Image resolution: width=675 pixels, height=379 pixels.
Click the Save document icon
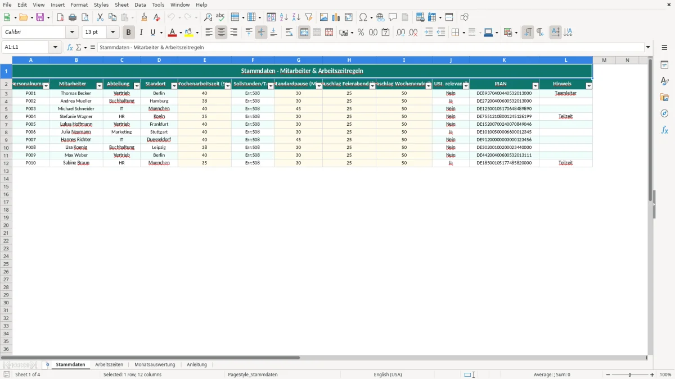click(x=40, y=17)
